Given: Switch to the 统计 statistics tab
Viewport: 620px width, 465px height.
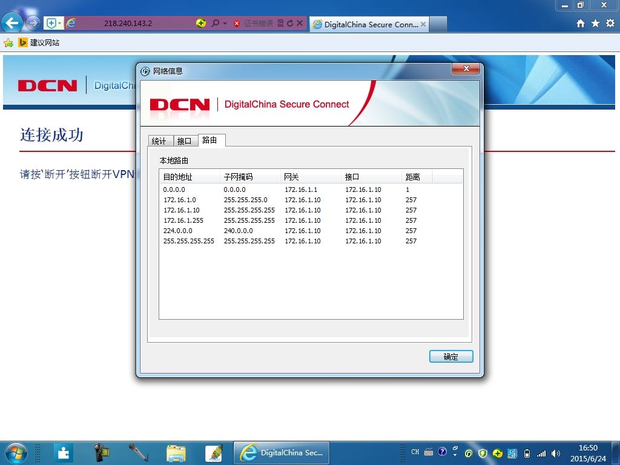Looking at the screenshot, I should [159, 140].
